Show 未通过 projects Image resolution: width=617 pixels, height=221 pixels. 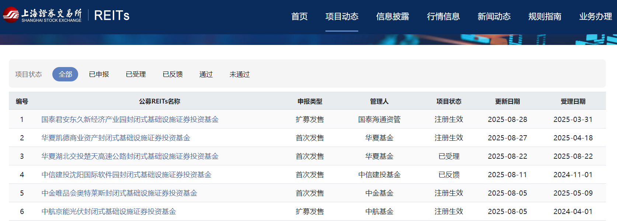(240, 74)
